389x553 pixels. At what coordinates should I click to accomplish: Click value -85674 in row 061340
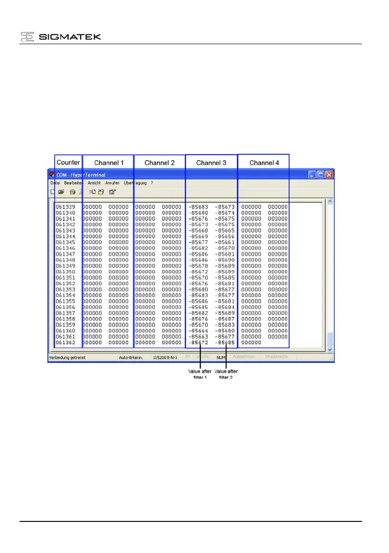pos(225,213)
